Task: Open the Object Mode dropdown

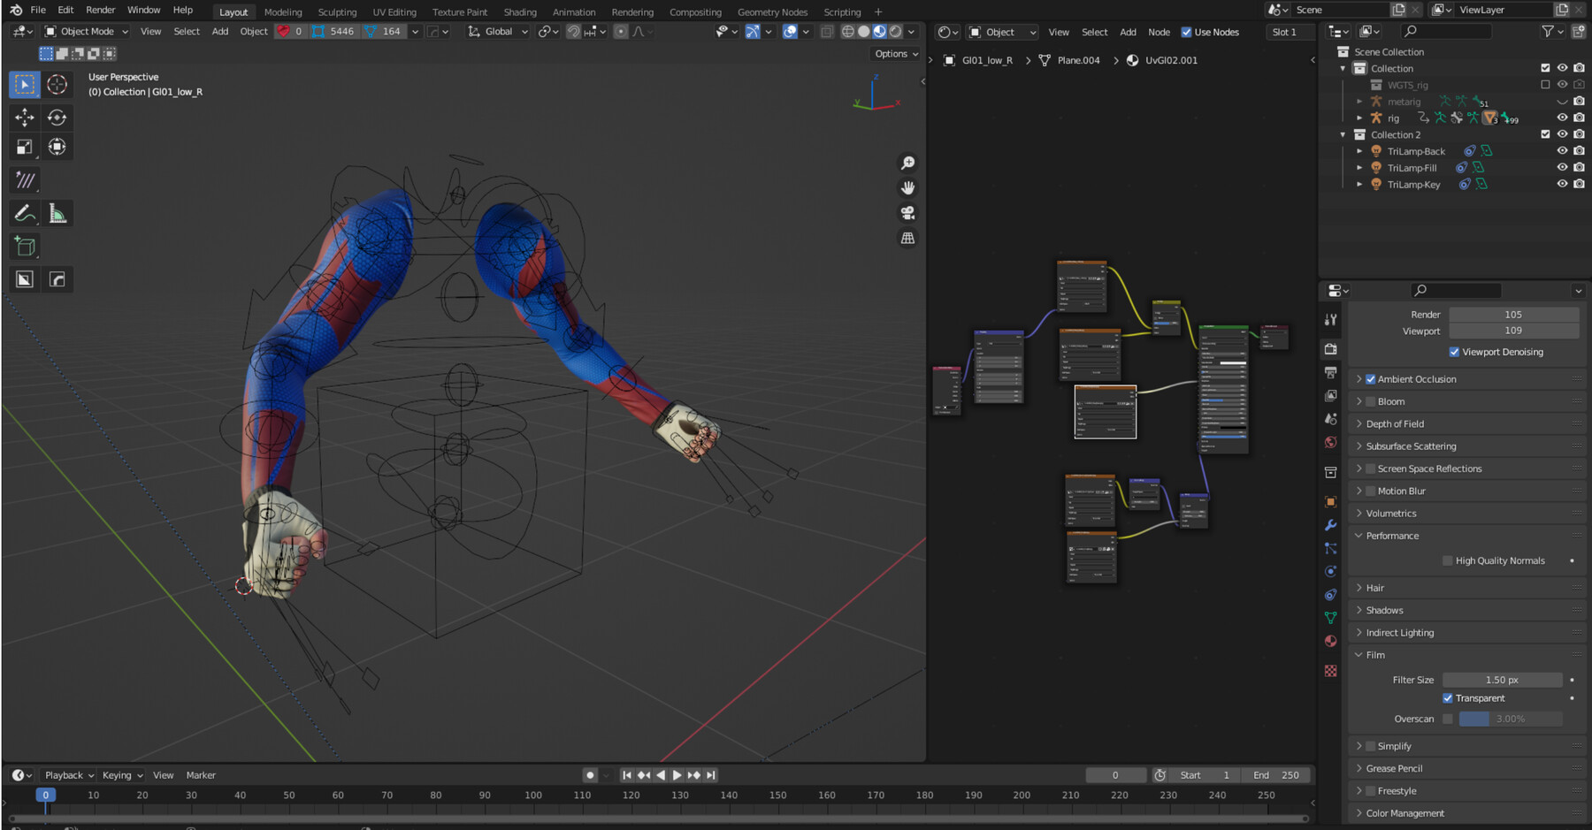Action: point(87,32)
